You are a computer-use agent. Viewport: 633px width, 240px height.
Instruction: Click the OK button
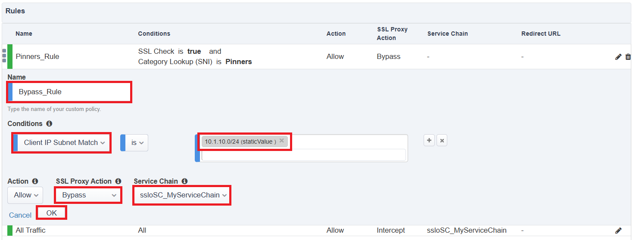[x=52, y=213]
